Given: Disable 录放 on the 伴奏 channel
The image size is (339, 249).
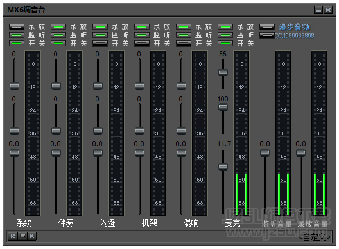Looking at the screenshot, I should (58, 27).
